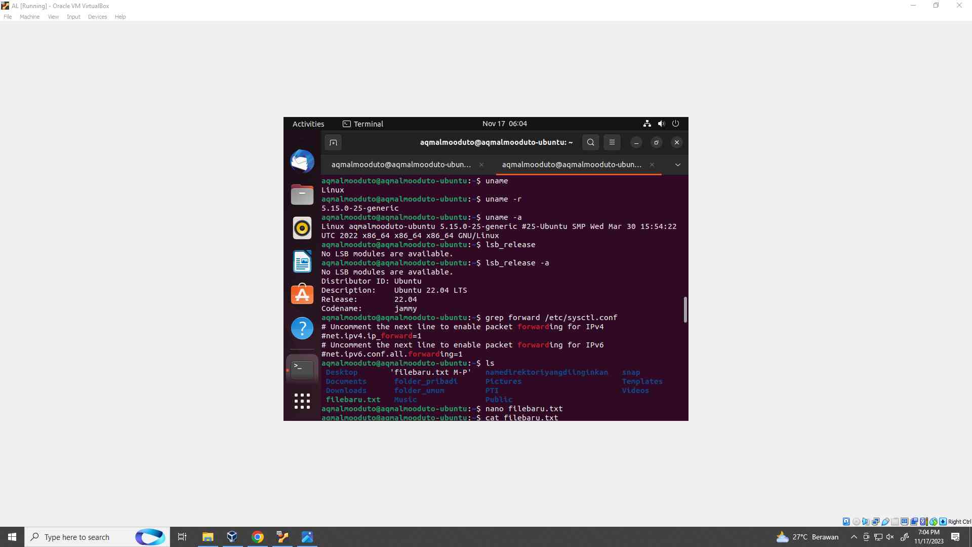The image size is (972, 547).
Task: Open the Terminal app menu in top bar
Action: (363, 124)
